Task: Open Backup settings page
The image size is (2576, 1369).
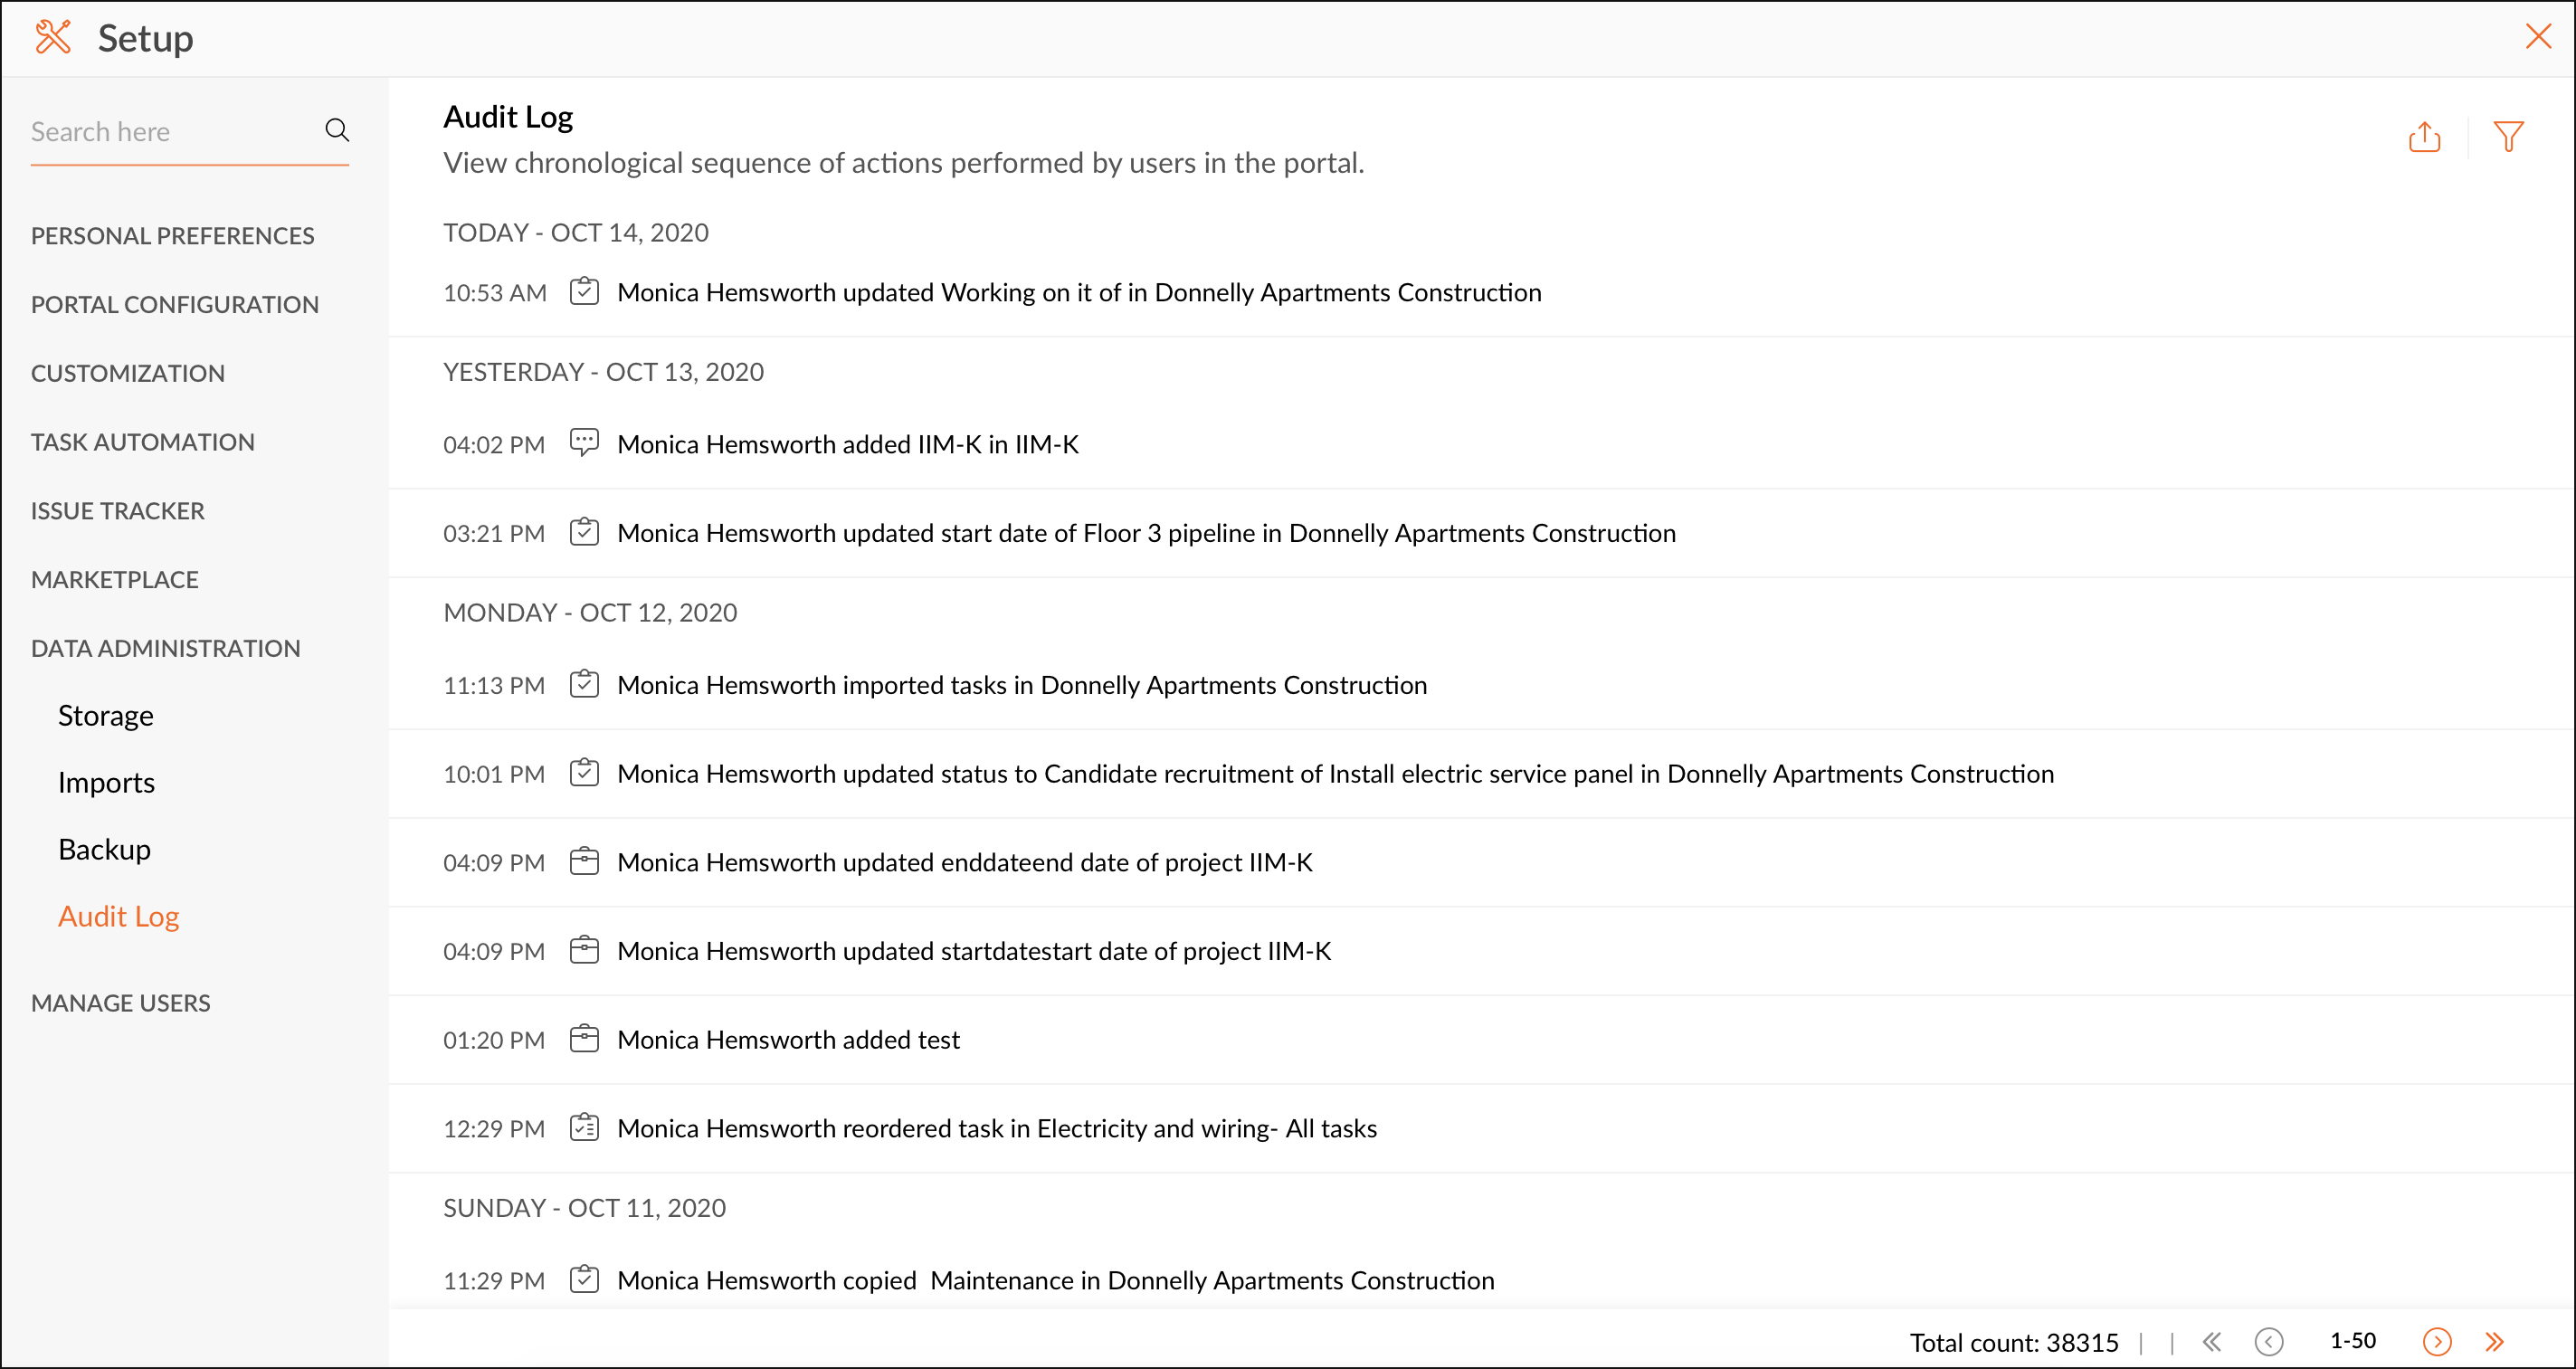Action: pos(104,849)
